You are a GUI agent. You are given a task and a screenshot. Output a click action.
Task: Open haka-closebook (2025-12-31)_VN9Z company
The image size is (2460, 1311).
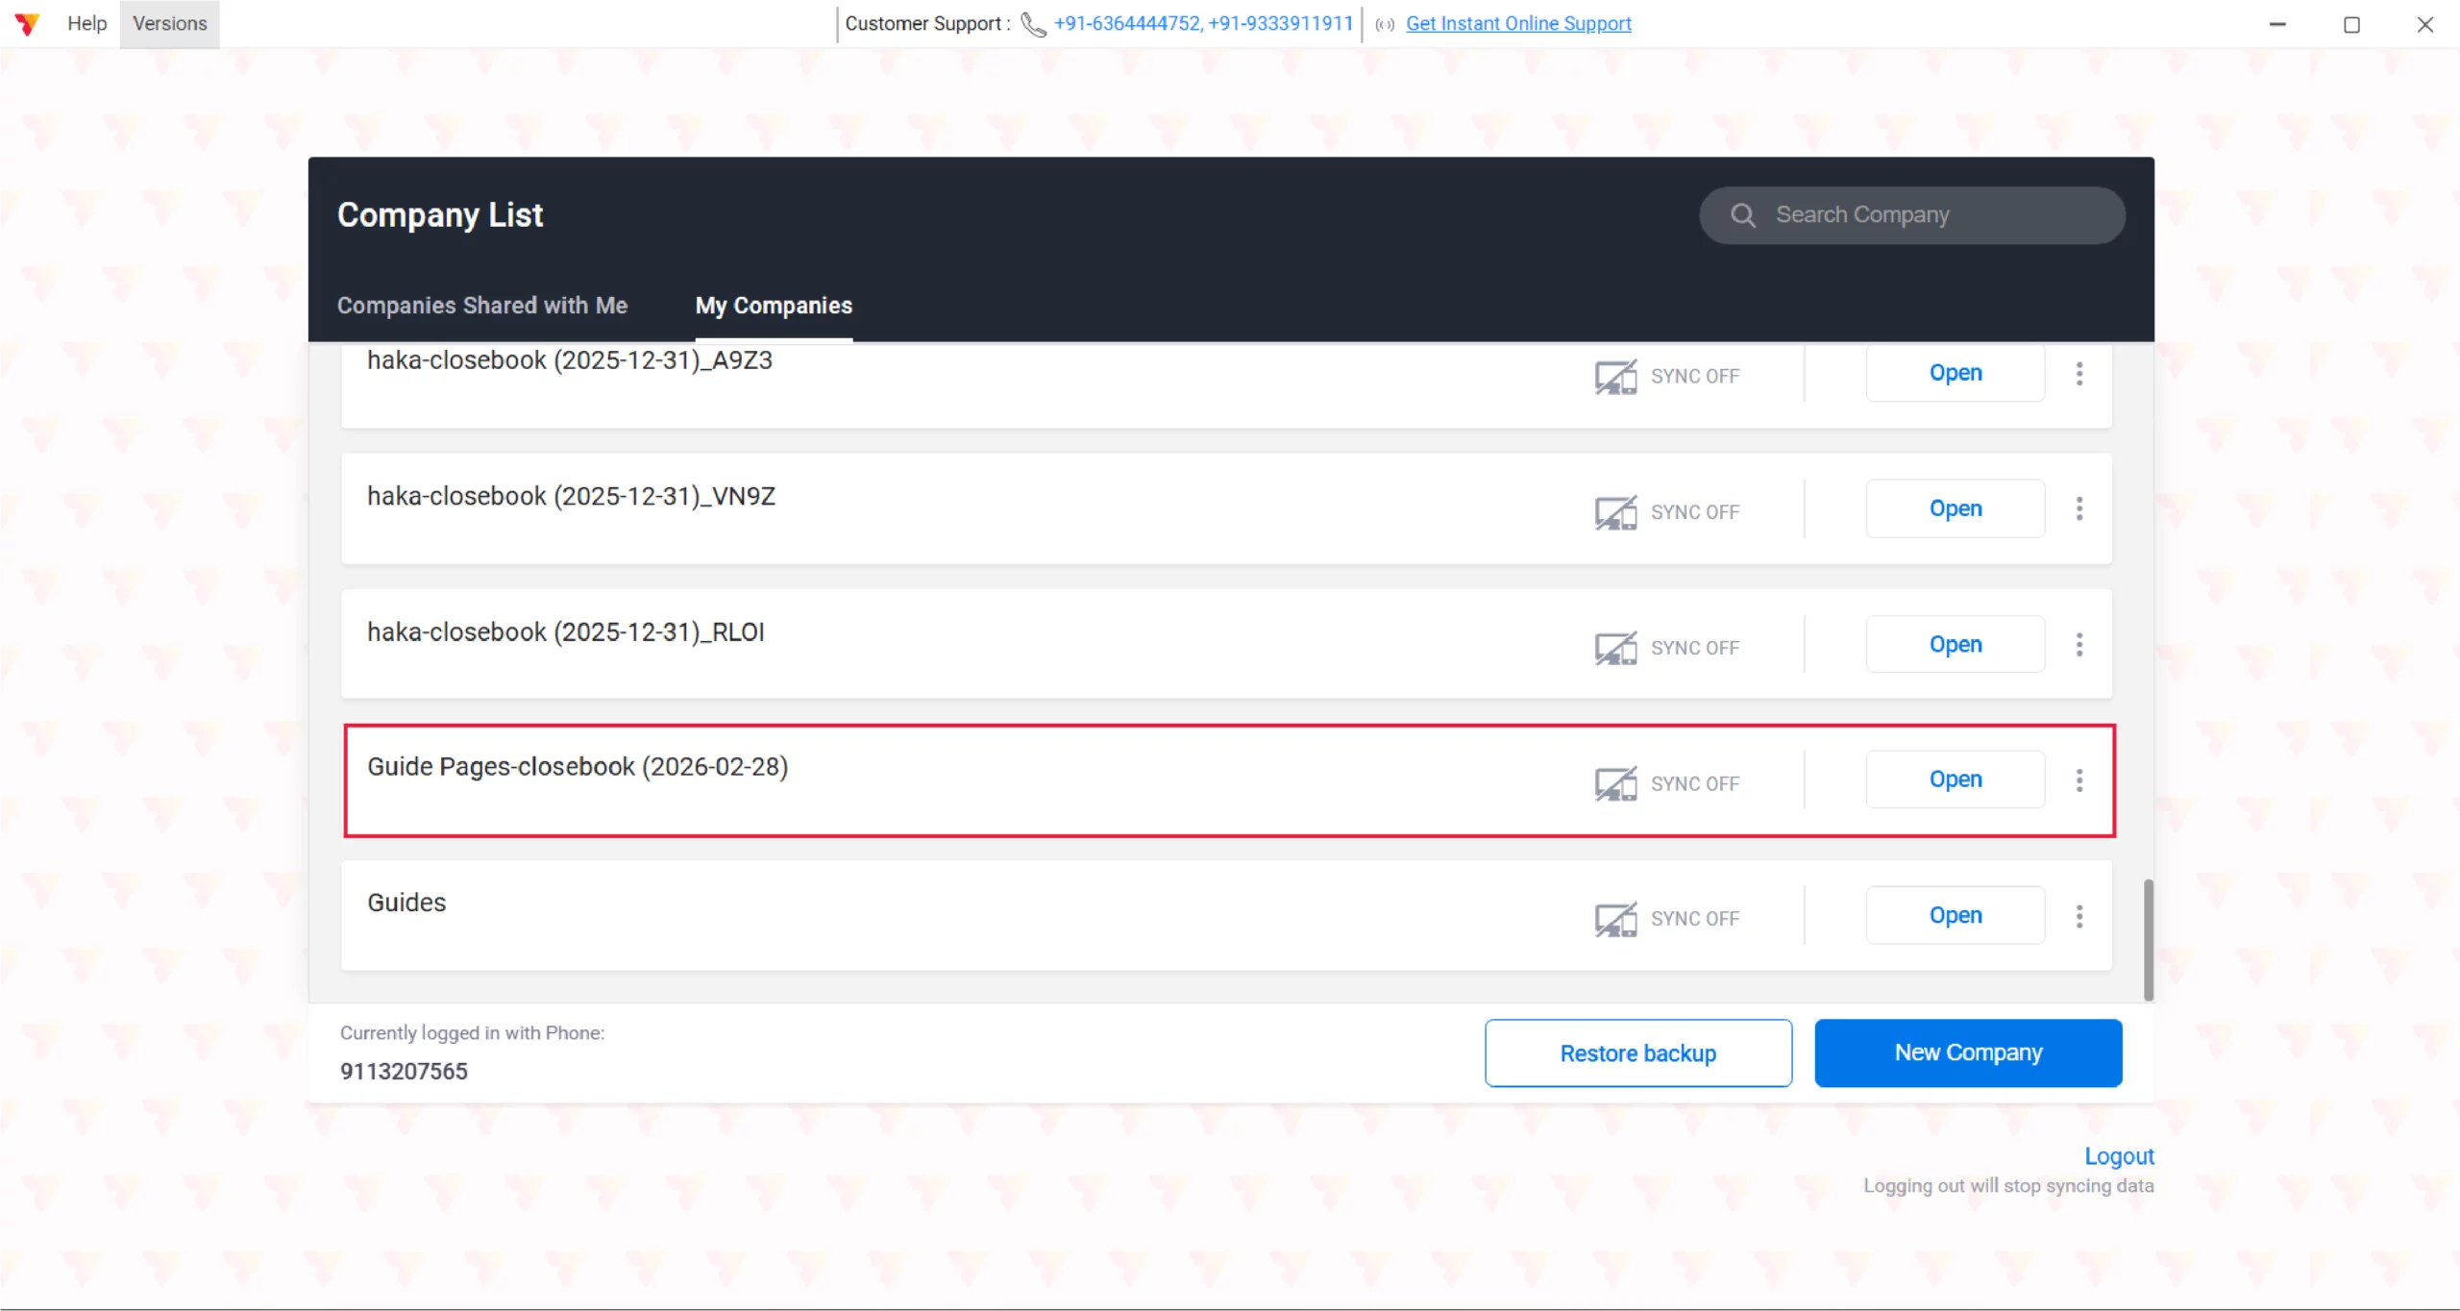pyautogui.click(x=1956, y=508)
